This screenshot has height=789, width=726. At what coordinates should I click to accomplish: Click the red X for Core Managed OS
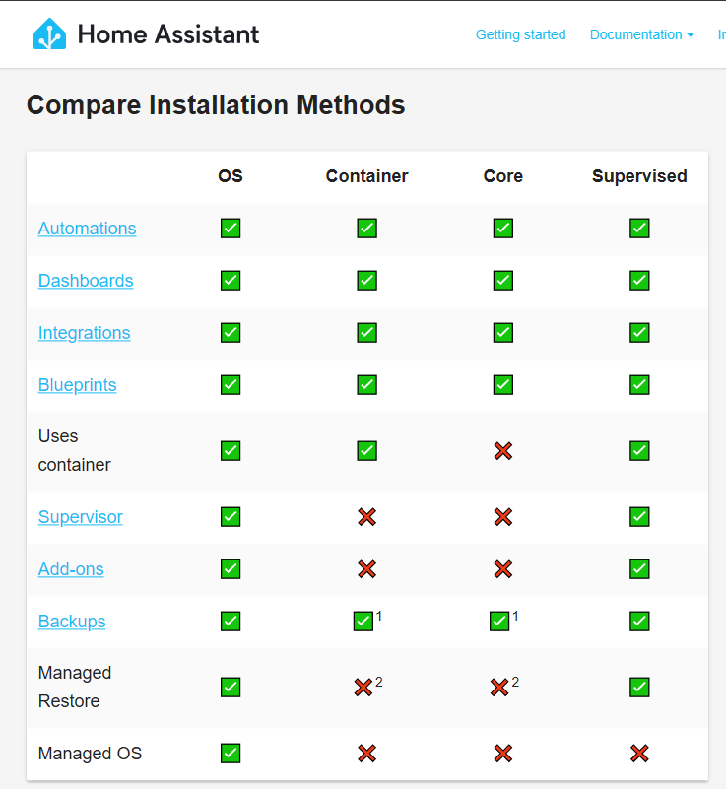click(x=503, y=754)
